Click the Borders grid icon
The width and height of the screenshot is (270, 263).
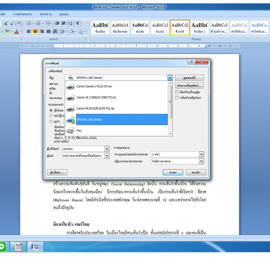[x=81, y=32]
